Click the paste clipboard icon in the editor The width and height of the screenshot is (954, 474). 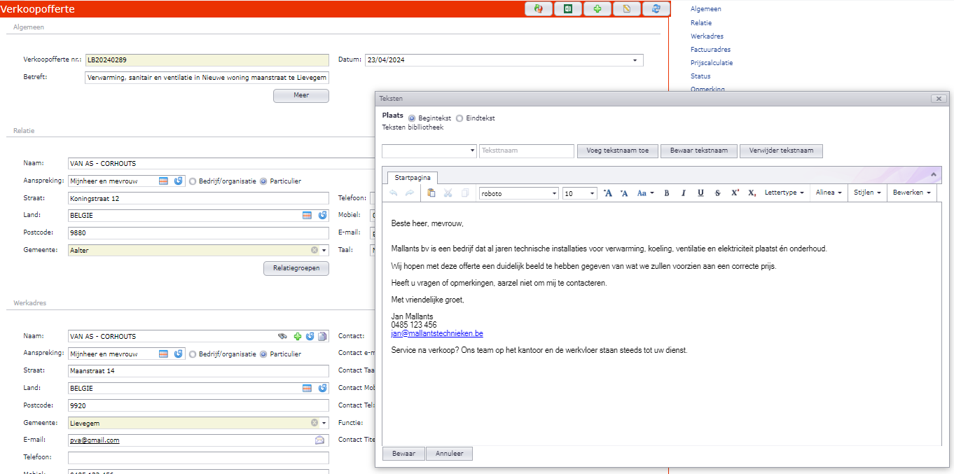click(x=431, y=193)
